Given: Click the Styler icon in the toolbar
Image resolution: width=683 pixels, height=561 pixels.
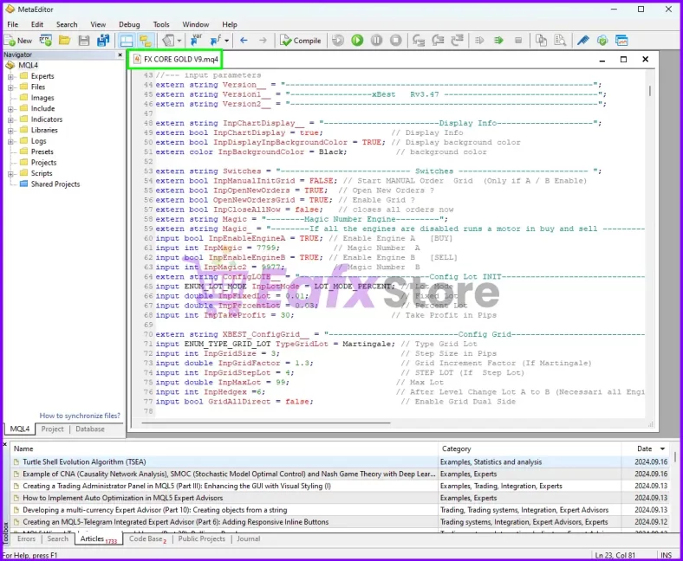Looking at the screenshot, I should [x=167, y=41].
